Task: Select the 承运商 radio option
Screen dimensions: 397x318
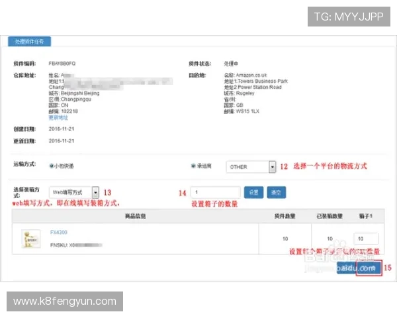Action: (x=193, y=166)
